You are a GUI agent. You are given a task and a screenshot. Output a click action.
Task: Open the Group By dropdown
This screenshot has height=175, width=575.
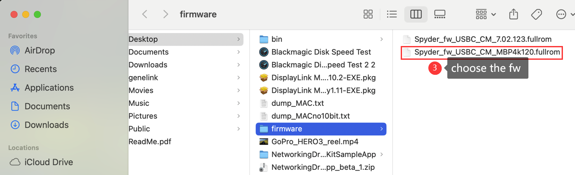(x=486, y=14)
